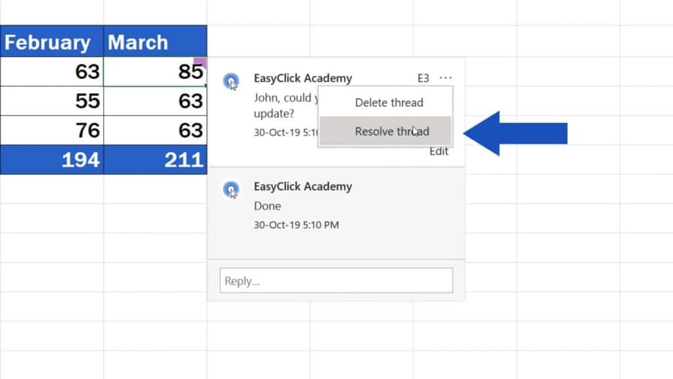Screen dimensions: 673x379
Task: Click the E3 cell reference in the comment header
Action: point(423,78)
